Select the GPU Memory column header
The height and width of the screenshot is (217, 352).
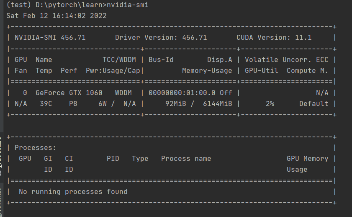click(x=307, y=159)
